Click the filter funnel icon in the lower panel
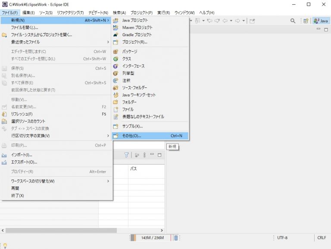Viewport: 331px width, 249px height. click(127, 155)
